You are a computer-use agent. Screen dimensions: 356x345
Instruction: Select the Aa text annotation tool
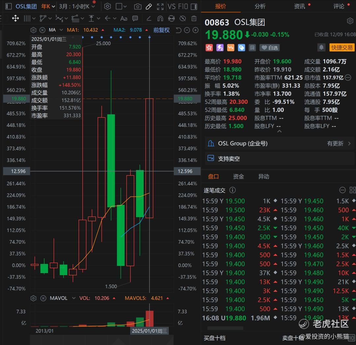[124, 18]
